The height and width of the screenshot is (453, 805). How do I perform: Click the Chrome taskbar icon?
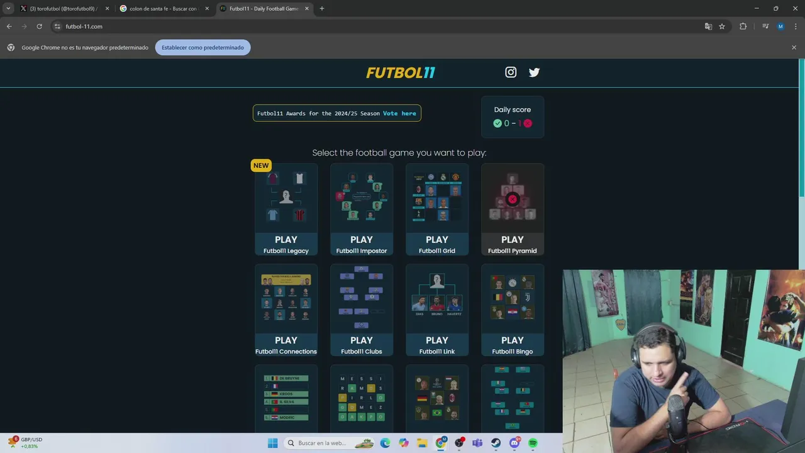pos(441,443)
